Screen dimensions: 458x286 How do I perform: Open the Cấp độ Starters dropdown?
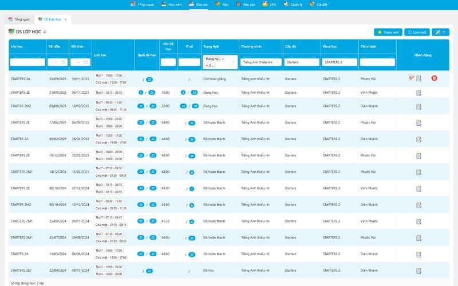[x=301, y=62]
